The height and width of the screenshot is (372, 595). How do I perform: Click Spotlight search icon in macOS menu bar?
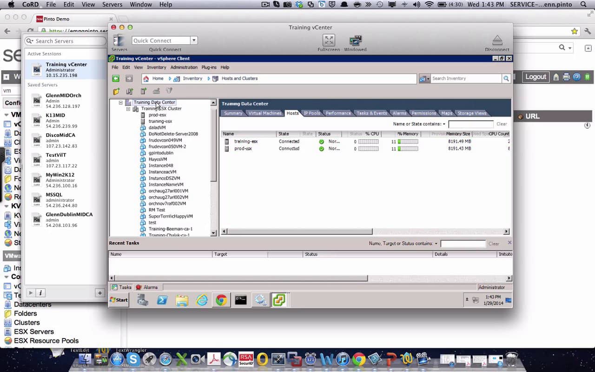point(583,5)
